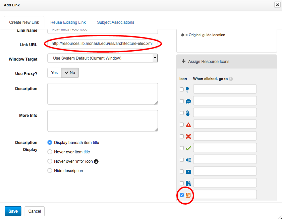Click the document icon URL field
282x220 pixels.
pyautogui.click(x=225, y=182)
